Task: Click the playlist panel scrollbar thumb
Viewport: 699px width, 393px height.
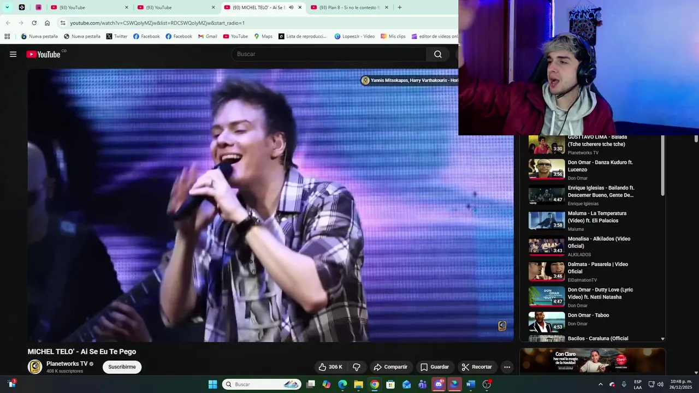Action: tap(663, 165)
